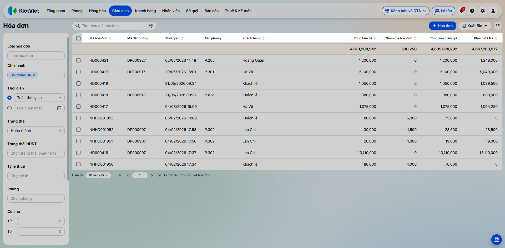
Task: Open the calendar date picker icon
Action: pyautogui.click(x=59, y=108)
